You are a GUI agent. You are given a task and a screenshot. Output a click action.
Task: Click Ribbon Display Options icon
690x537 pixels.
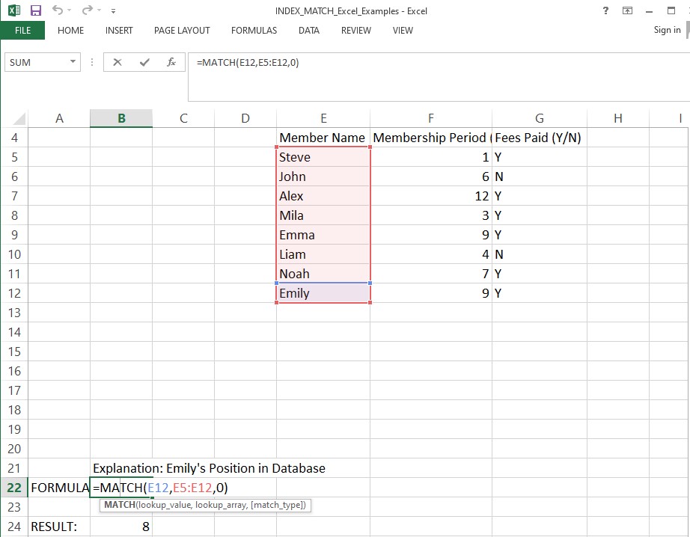(x=627, y=10)
